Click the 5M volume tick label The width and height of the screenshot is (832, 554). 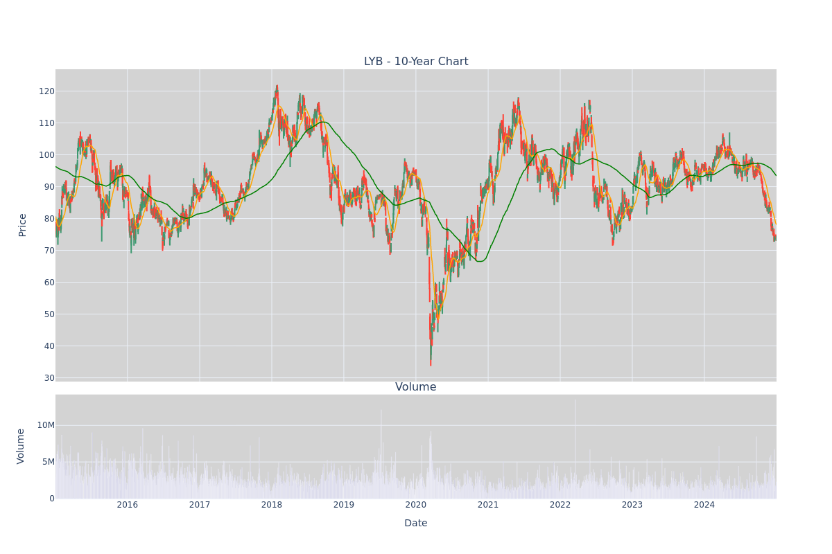point(48,462)
